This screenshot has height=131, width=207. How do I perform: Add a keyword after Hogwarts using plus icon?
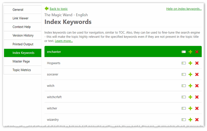[x=190, y=63]
